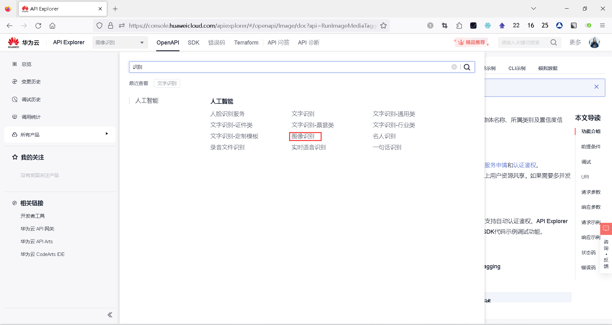Switch to the SDK tab
612x325 pixels.
click(193, 42)
